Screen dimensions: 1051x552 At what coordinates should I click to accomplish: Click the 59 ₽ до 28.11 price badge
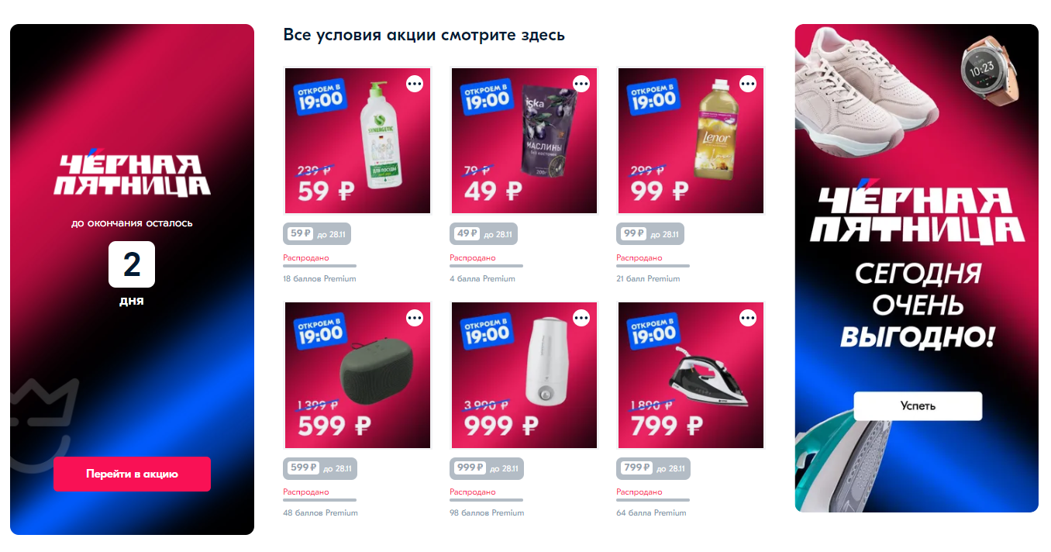[x=315, y=233]
